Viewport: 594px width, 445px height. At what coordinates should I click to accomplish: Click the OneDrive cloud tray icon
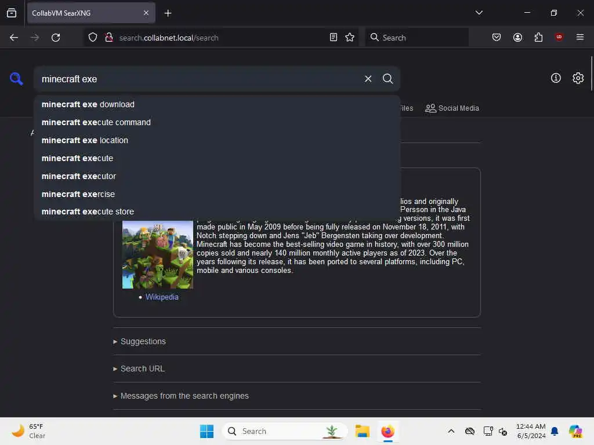(x=470, y=431)
